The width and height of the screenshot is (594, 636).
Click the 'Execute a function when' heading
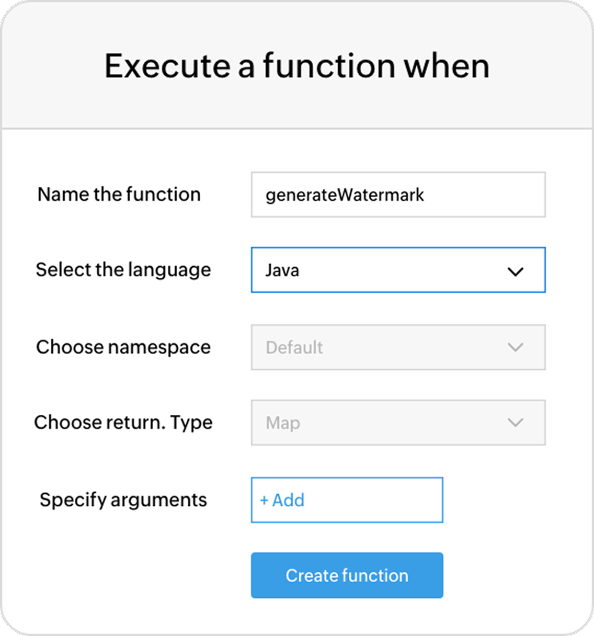point(297,66)
